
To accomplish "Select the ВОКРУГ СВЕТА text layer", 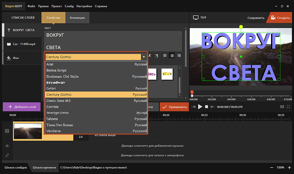I will [22, 30].
